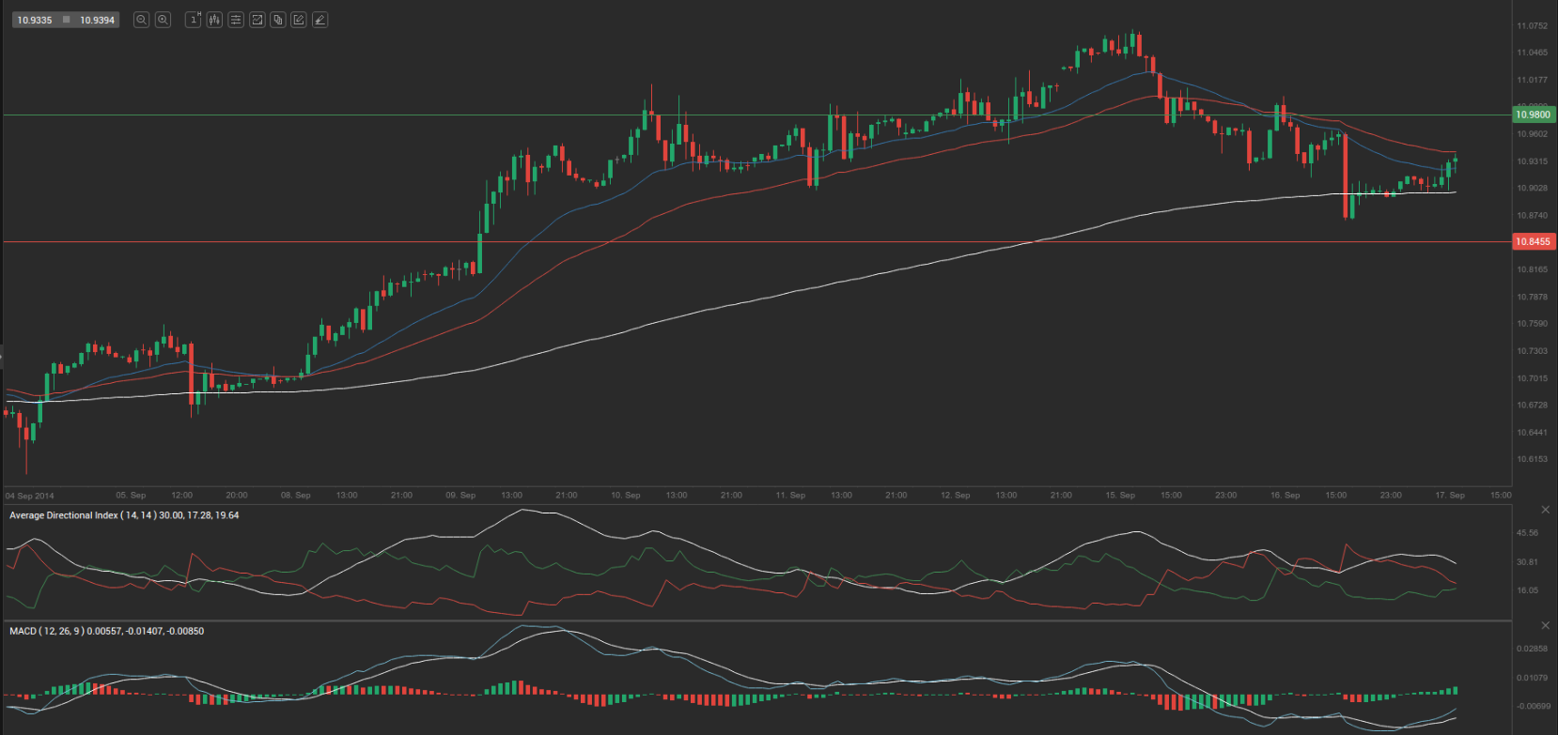Screen dimensions: 1558x735
Task: Click the 15. Sep date marker on time axis
Action: tap(1120, 495)
